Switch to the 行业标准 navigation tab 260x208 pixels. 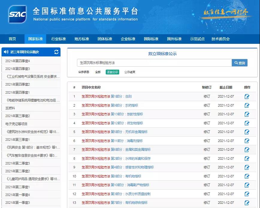click(58, 39)
